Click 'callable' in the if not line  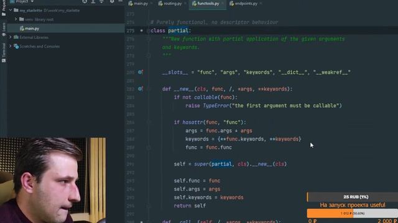[206, 97]
